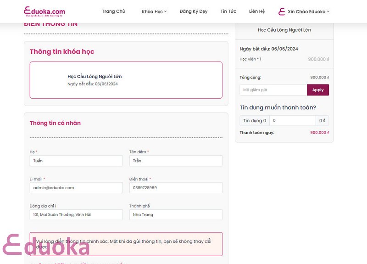The height and width of the screenshot is (264, 367).
Task: Click the Thành phố field Nha Trang
Action: coord(176,215)
